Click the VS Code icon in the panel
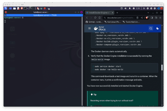This screenshot has width=167, height=111. tap(158, 8)
